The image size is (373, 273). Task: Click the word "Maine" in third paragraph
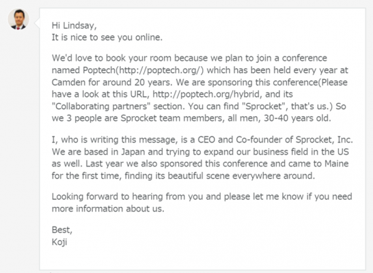[x=337, y=164]
